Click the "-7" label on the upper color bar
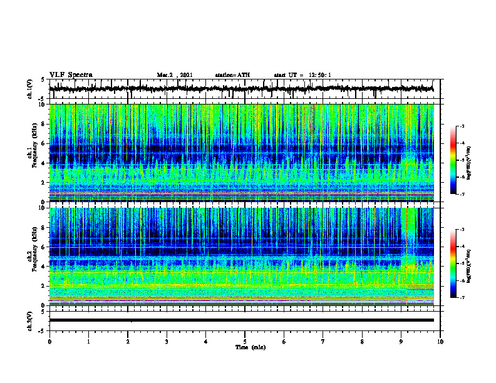This screenshot has height=383, width=496. click(462, 194)
